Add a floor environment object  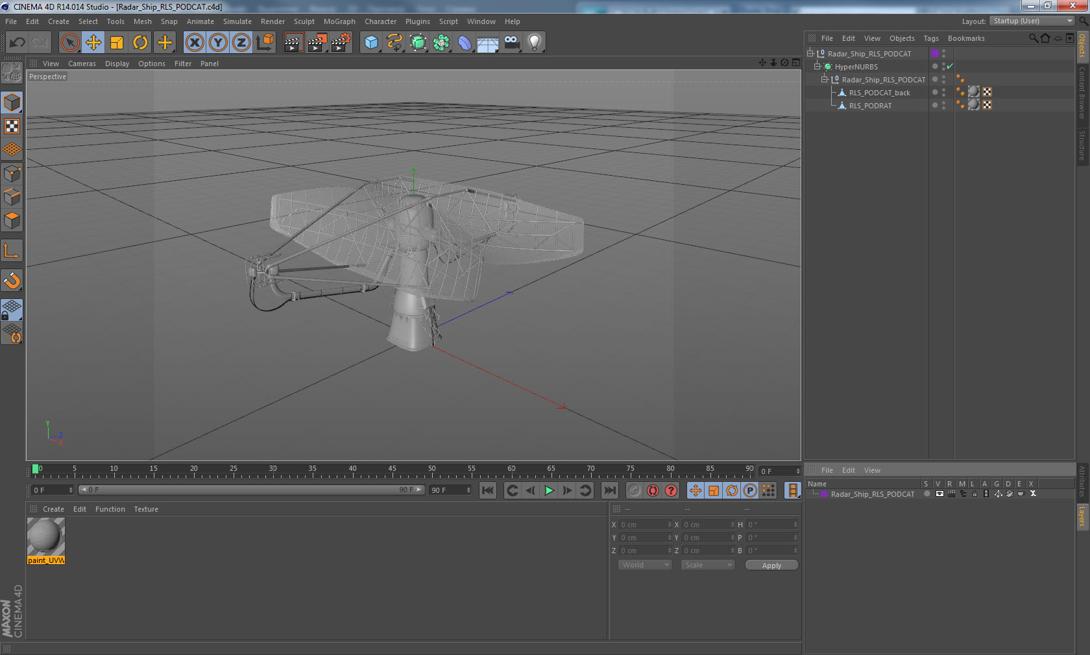coord(488,43)
